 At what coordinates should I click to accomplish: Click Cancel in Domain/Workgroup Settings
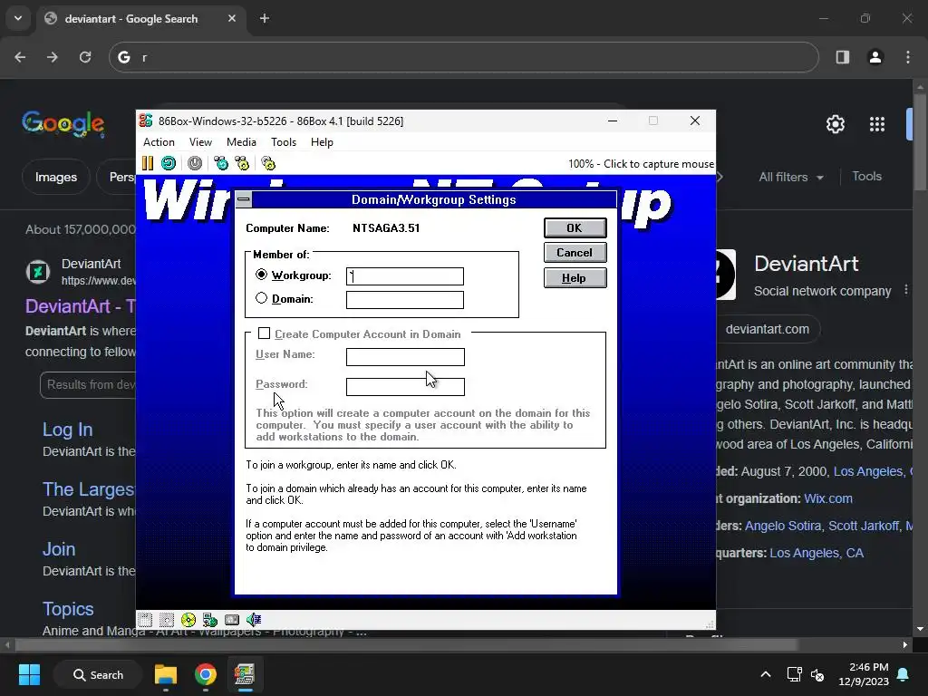click(x=575, y=253)
